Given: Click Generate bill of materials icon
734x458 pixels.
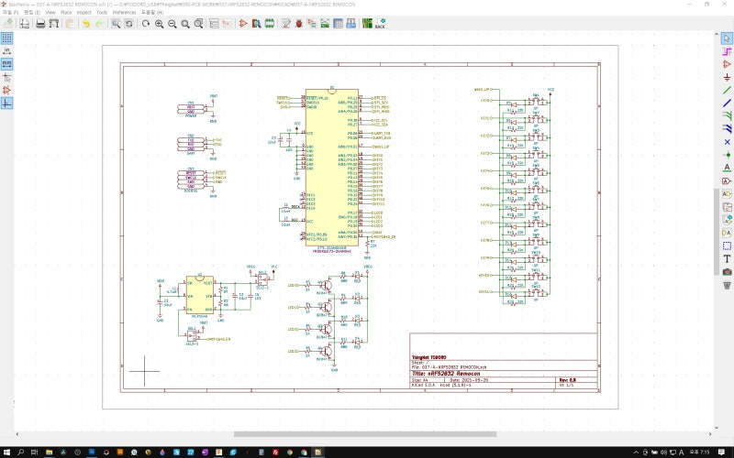Looking at the screenshot, I should pos(351,24).
